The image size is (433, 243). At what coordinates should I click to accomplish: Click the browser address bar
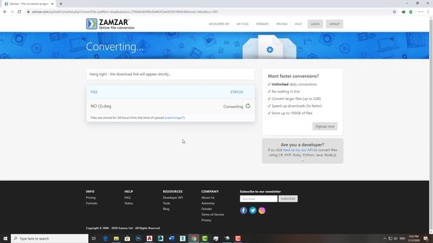click(207, 12)
